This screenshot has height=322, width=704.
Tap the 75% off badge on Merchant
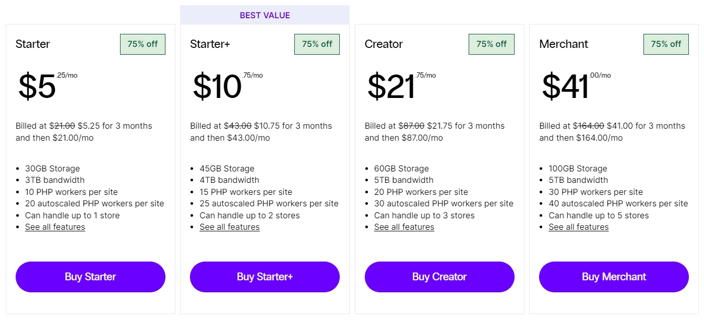click(666, 44)
